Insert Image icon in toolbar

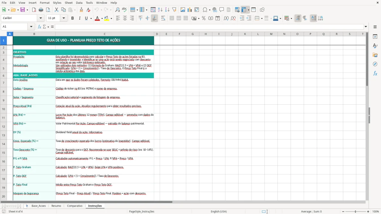pos(183,10)
